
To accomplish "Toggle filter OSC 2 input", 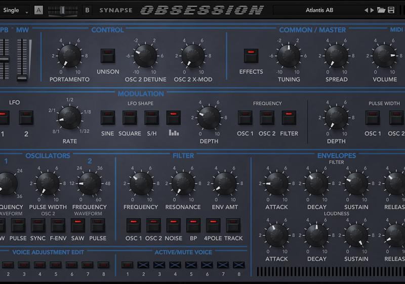I will point(153,225).
